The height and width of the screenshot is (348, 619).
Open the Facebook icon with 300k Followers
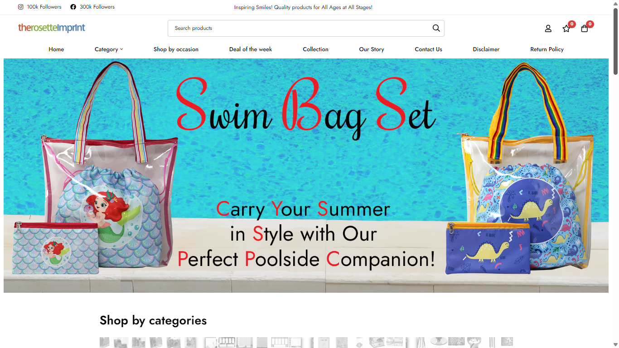coord(73,7)
